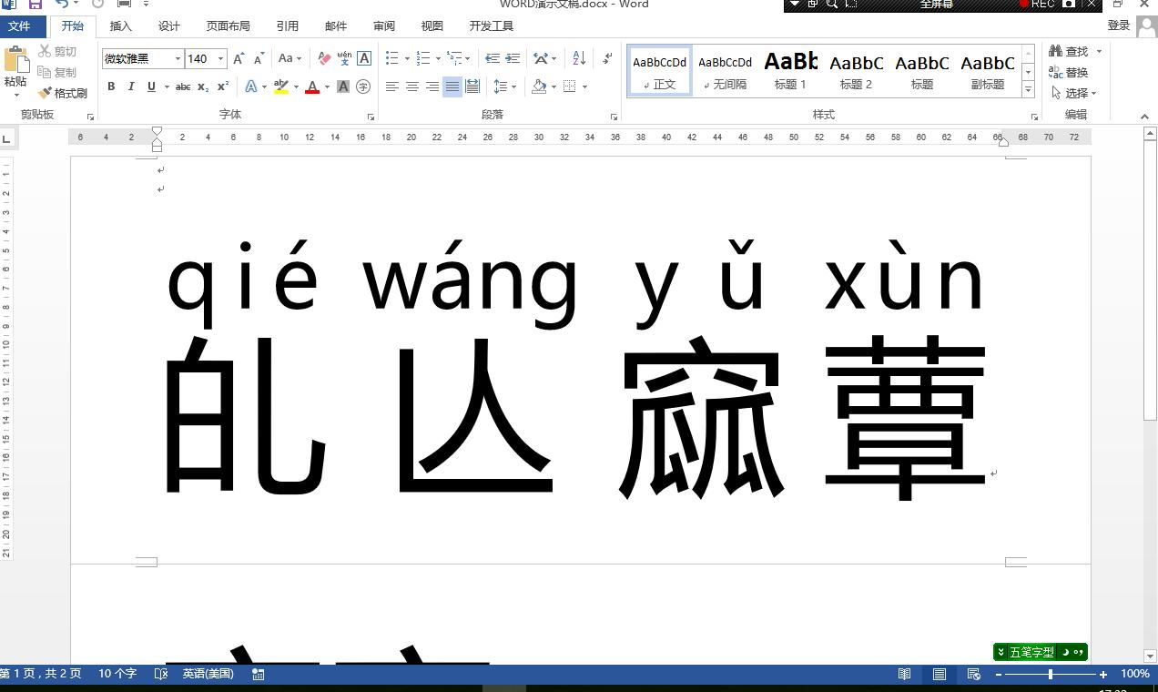
Task: Toggle center text alignment
Action: (x=411, y=86)
